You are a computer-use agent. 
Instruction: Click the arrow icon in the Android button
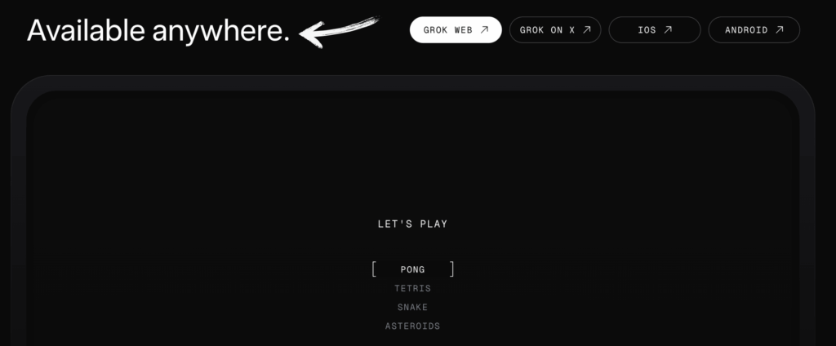tap(780, 30)
